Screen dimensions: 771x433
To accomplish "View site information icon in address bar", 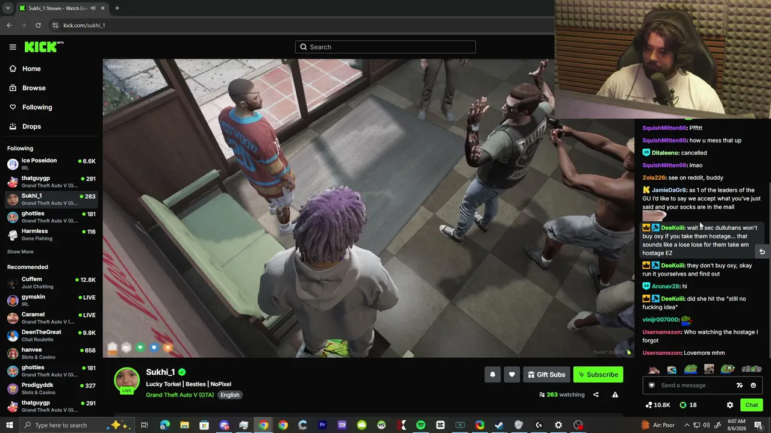I will coord(55,25).
